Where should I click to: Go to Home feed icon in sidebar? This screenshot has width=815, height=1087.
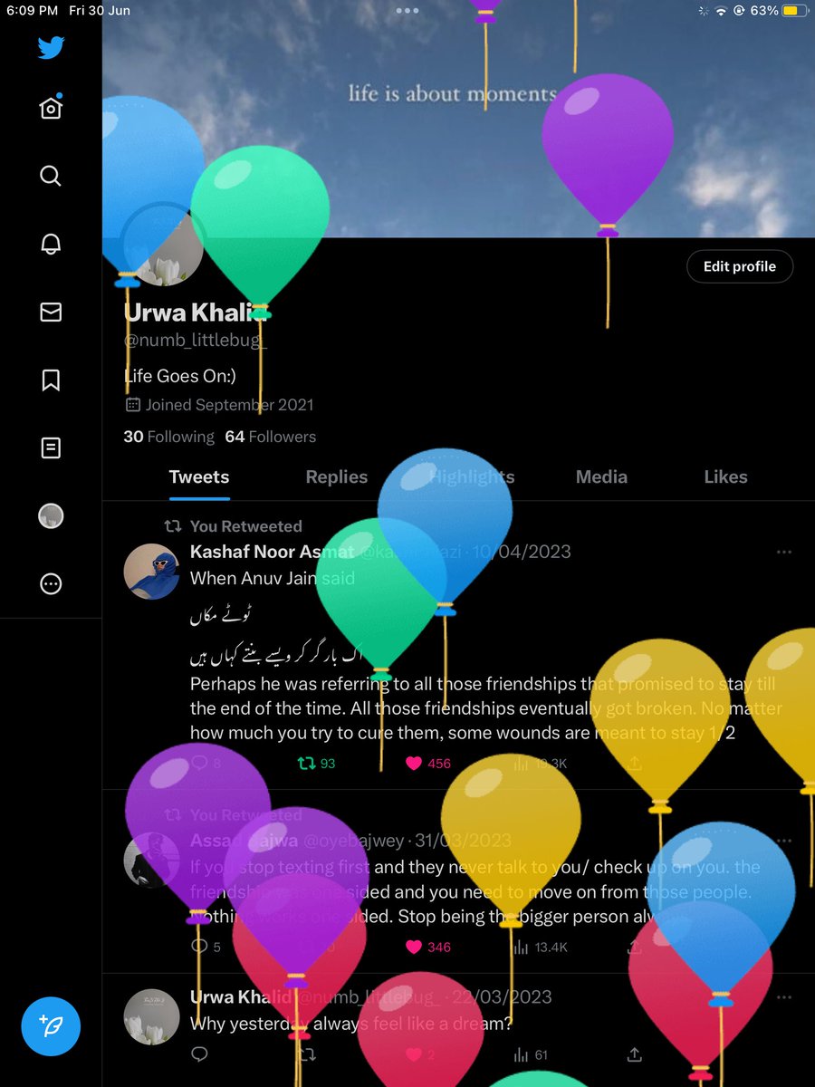(51, 108)
